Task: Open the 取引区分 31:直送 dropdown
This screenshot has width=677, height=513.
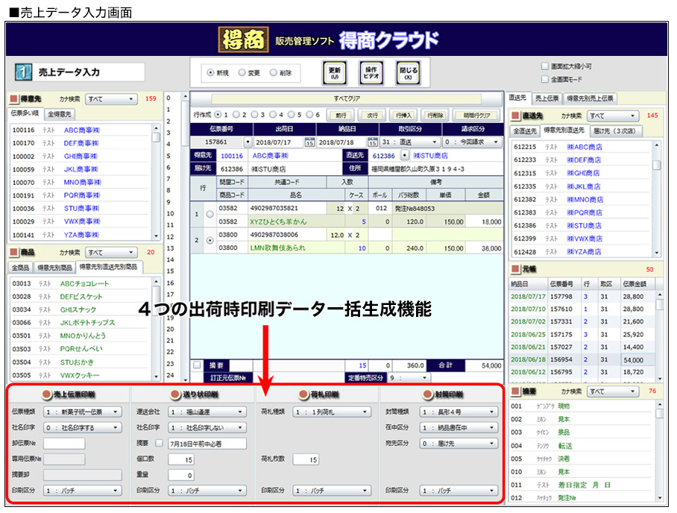Action: [410, 142]
